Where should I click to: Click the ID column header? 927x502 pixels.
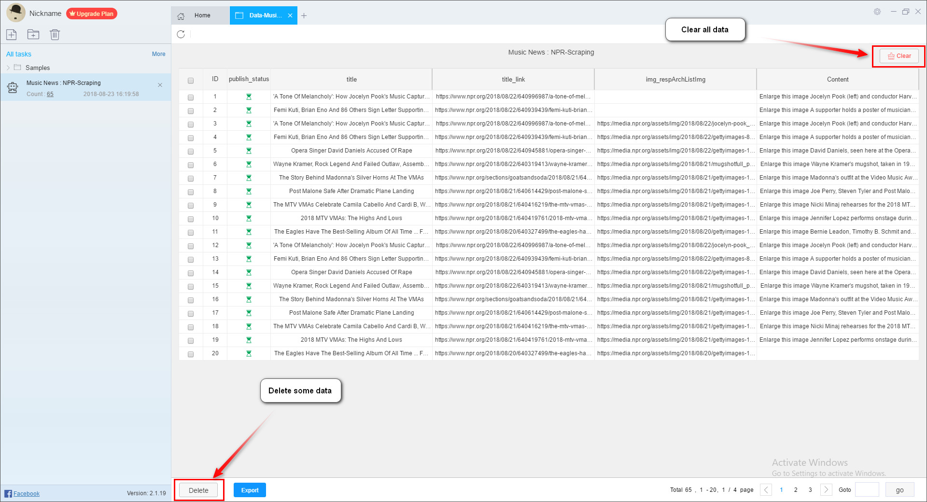pos(215,79)
